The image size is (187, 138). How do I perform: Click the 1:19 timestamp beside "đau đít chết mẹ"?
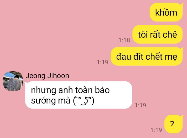[102, 62]
